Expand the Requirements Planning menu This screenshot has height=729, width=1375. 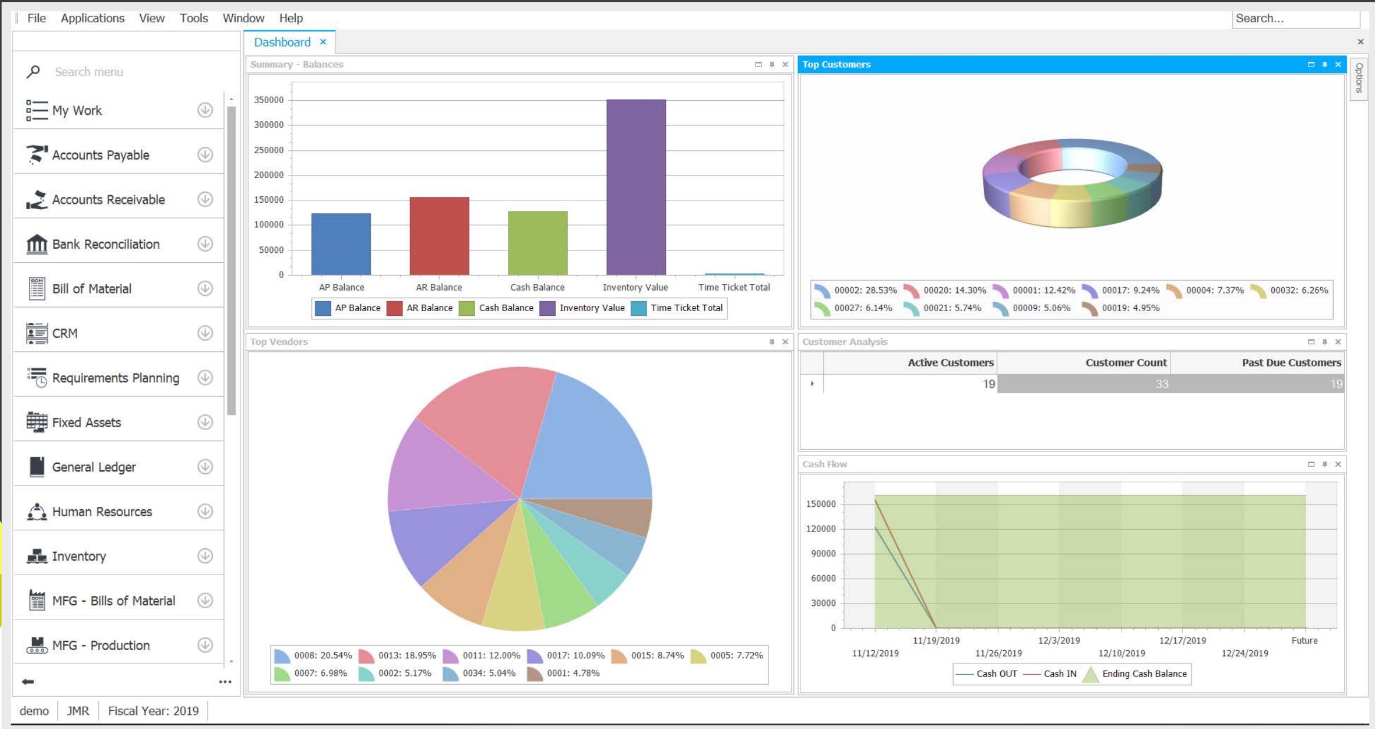pyautogui.click(x=205, y=378)
